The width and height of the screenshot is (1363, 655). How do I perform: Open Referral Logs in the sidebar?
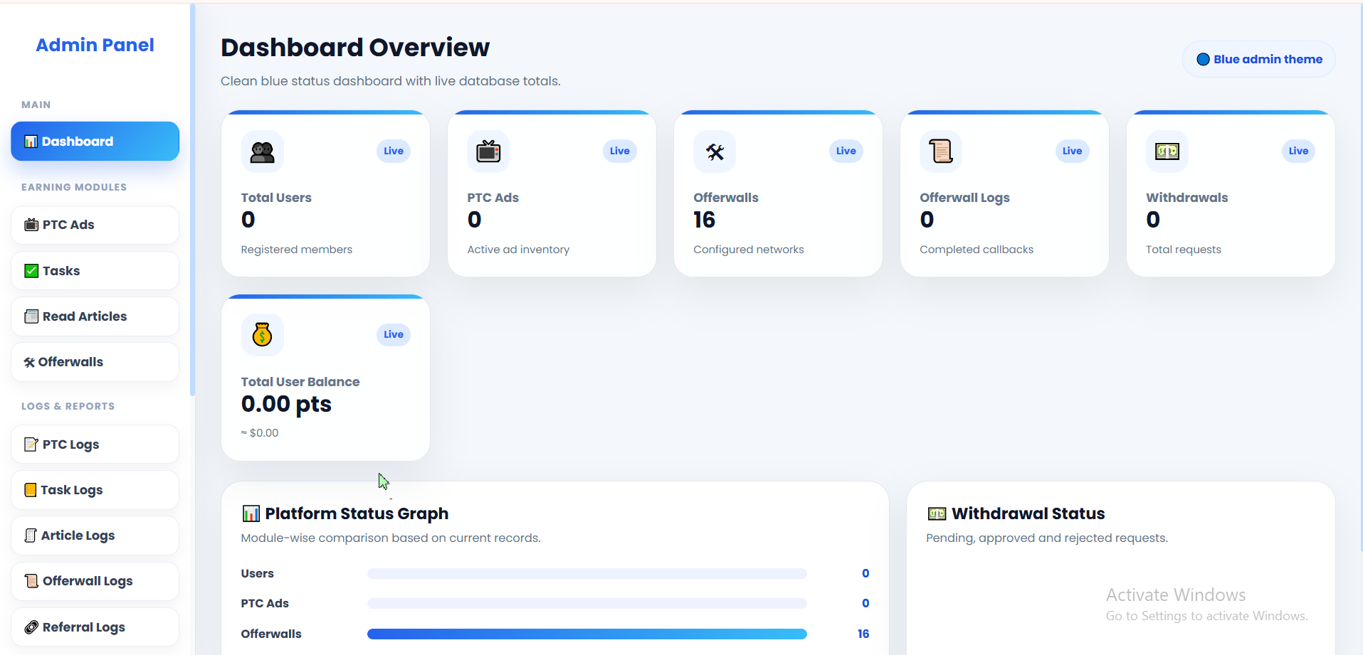click(95, 627)
